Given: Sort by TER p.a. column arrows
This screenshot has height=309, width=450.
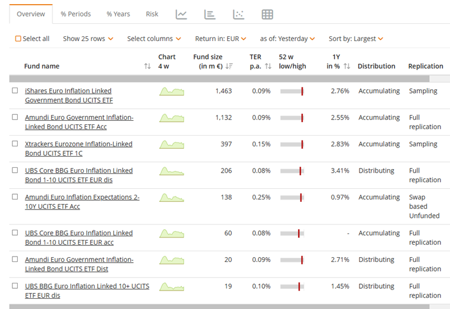Looking at the screenshot, I should click(268, 66).
